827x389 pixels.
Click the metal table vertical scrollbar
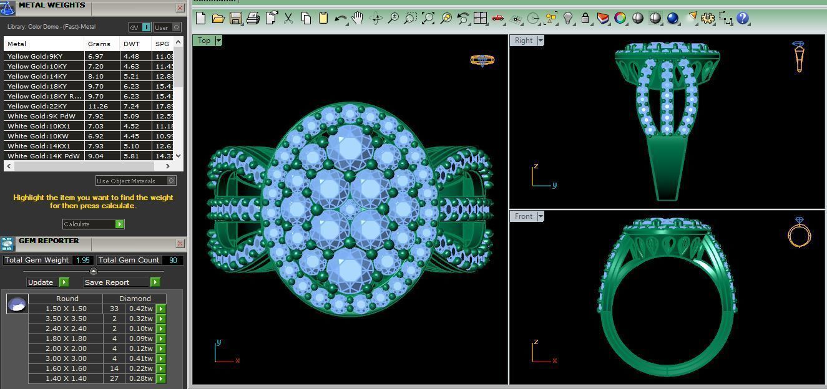[x=179, y=67]
